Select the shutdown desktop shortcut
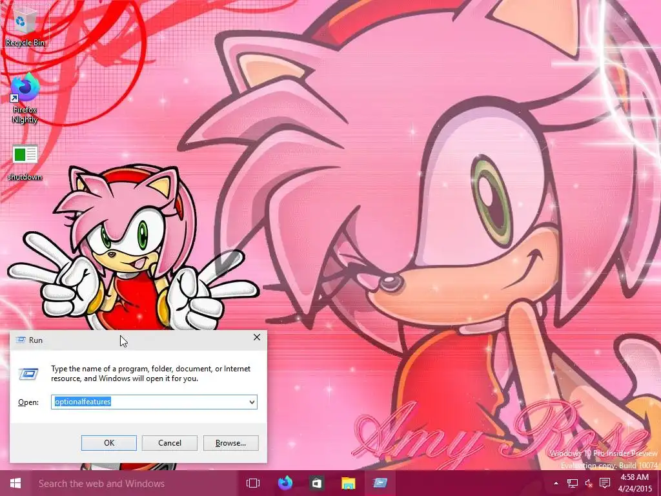 (25, 163)
